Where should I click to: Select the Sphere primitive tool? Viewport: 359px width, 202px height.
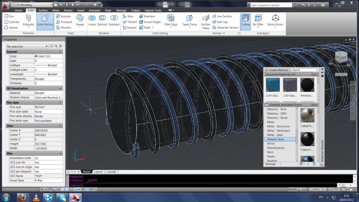point(11,27)
